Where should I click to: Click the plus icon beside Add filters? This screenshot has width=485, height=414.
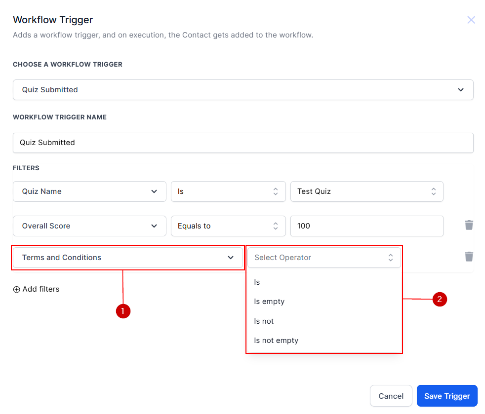click(x=17, y=290)
